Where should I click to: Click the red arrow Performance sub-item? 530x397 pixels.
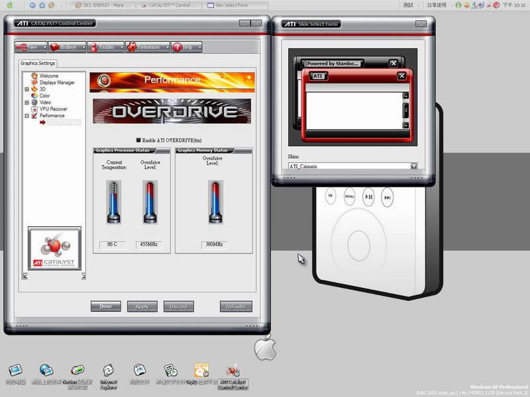[42, 122]
